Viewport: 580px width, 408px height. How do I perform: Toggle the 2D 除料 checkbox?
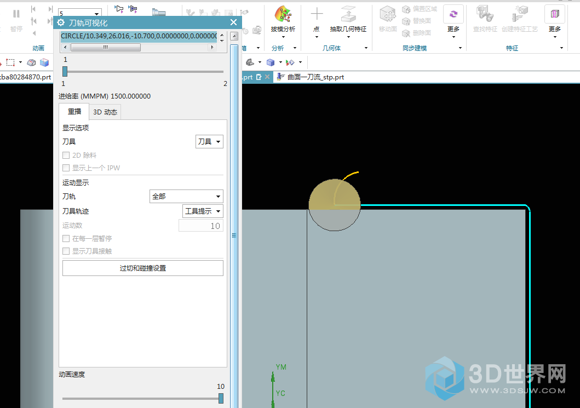(66, 156)
